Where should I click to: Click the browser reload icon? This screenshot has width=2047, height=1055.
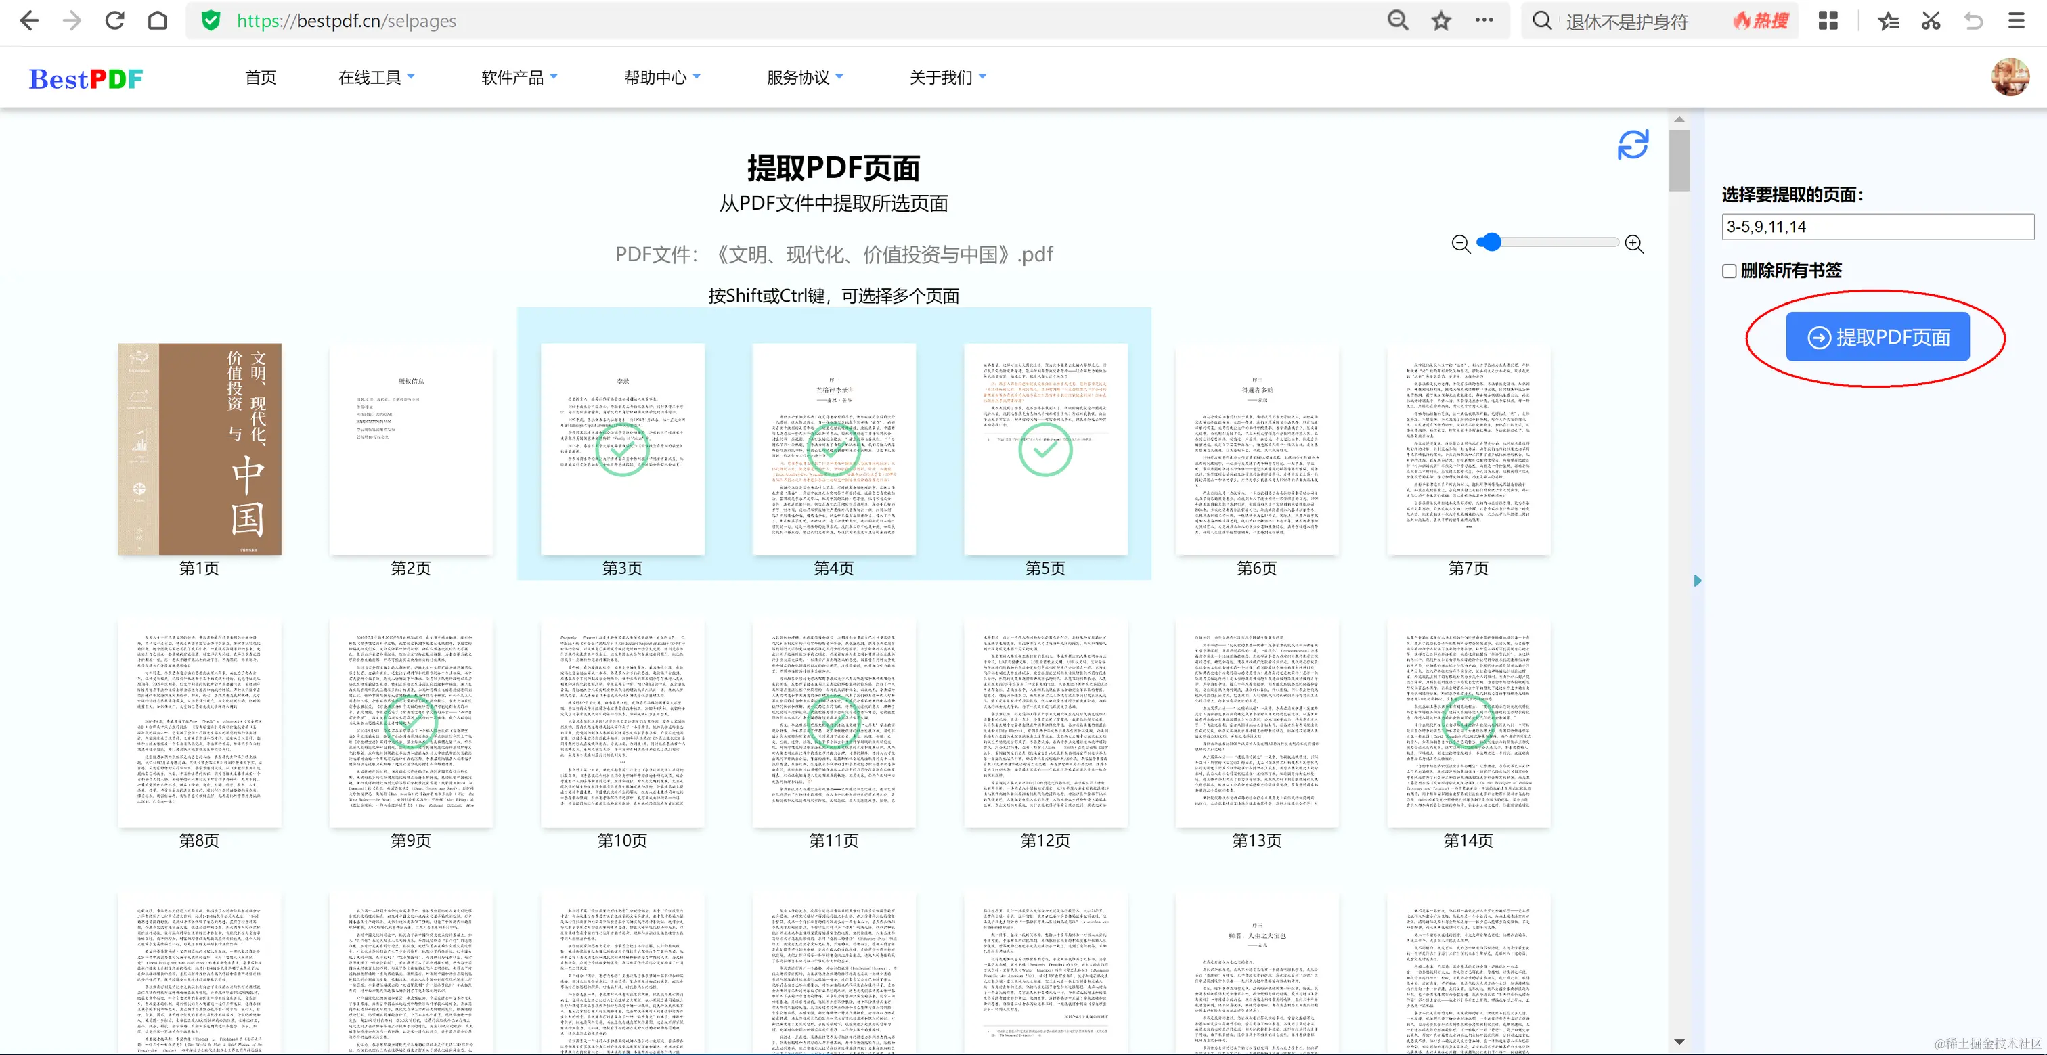pyautogui.click(x=115, y=21)
